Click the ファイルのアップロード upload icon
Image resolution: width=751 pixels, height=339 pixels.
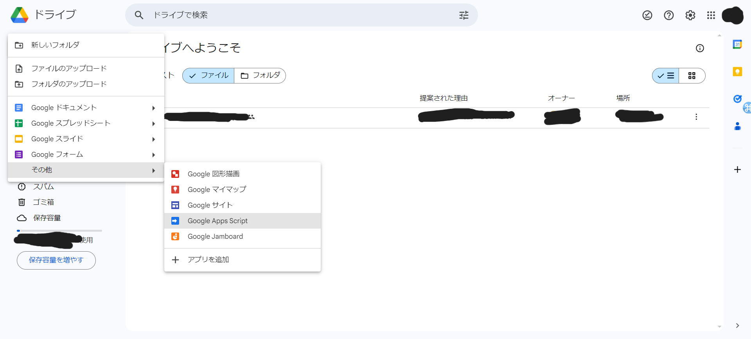[x=19, y=69]
